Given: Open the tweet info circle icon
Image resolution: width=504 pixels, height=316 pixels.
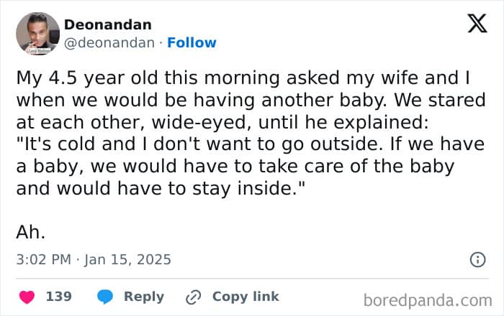Looking at the screenshot, I should click(x=477, y=259).
